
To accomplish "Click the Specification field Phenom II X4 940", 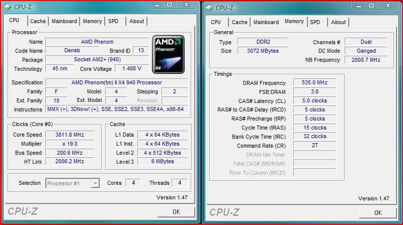I will click(x=117, y=82).
